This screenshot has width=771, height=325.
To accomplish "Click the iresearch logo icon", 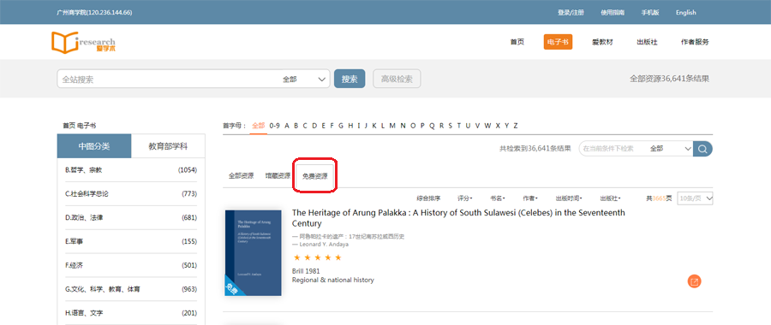I will tap(84, 43).
